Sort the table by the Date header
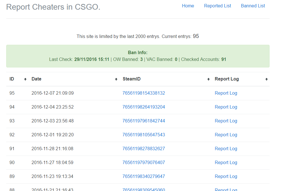This screenshot has width=282, height=191. point(37,79)
